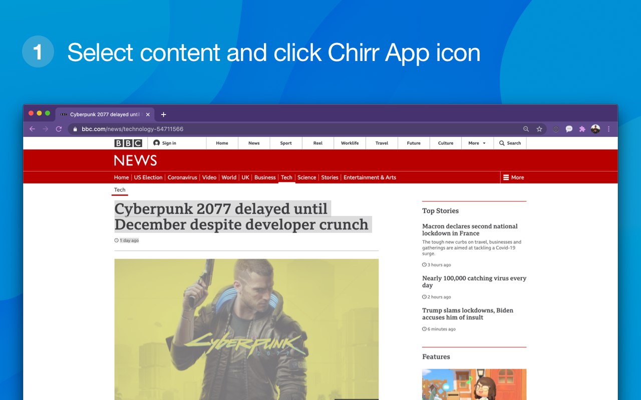Screen dimensions: 641x400
Task: Click the zoom magnifier icon in address bar
Action: [x=526, y=129]
